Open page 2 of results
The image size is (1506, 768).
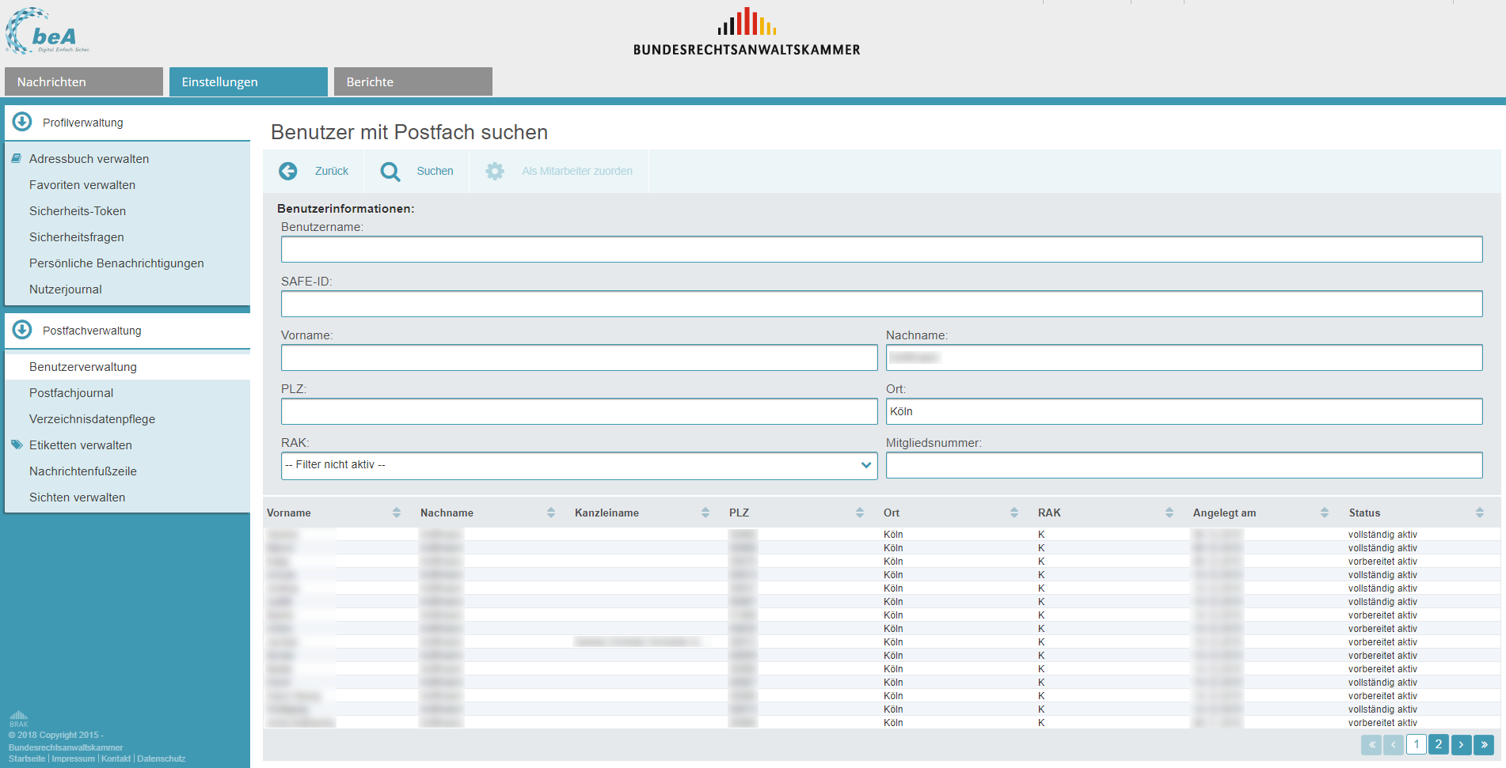coord(1439,744)
